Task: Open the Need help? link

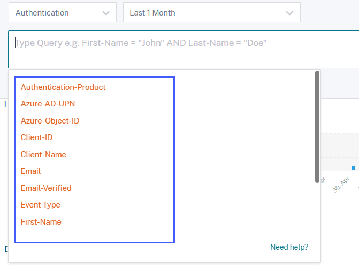Action: coord(289,247)
